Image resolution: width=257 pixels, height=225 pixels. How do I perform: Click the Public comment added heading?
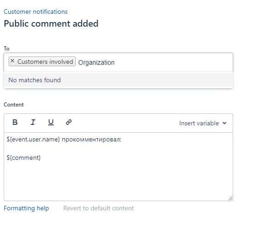click(51, 23)
